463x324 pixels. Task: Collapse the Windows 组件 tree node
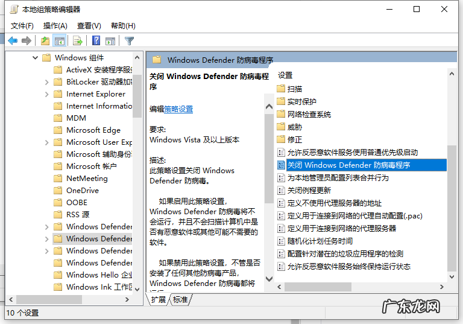(x=35, y=58)
